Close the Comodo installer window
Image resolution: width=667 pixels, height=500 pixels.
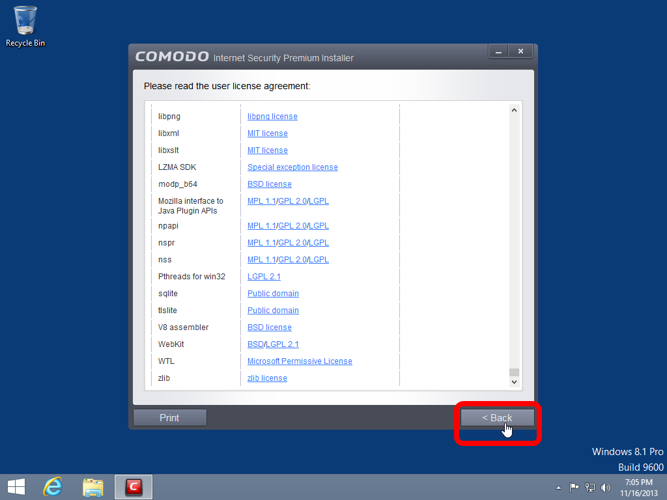[520, 51]
